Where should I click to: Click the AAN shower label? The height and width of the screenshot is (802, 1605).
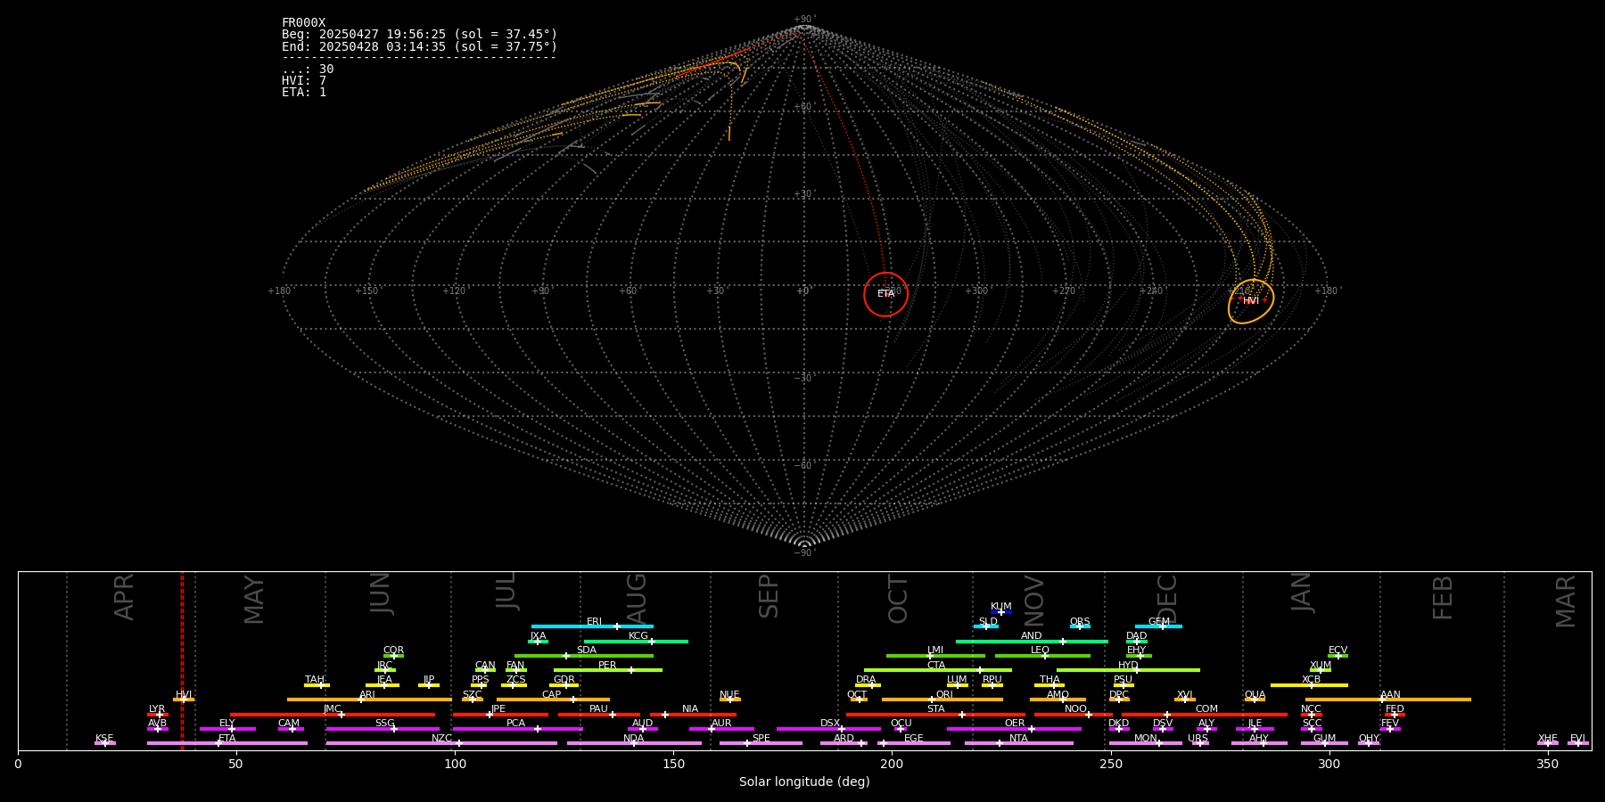(x=1390, y=695)
